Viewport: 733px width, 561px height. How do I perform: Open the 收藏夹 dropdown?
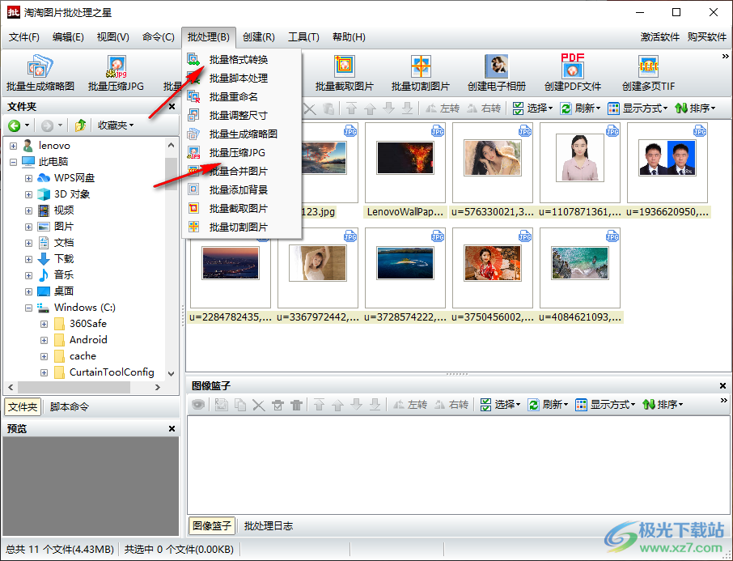click(x=116, y=125)
